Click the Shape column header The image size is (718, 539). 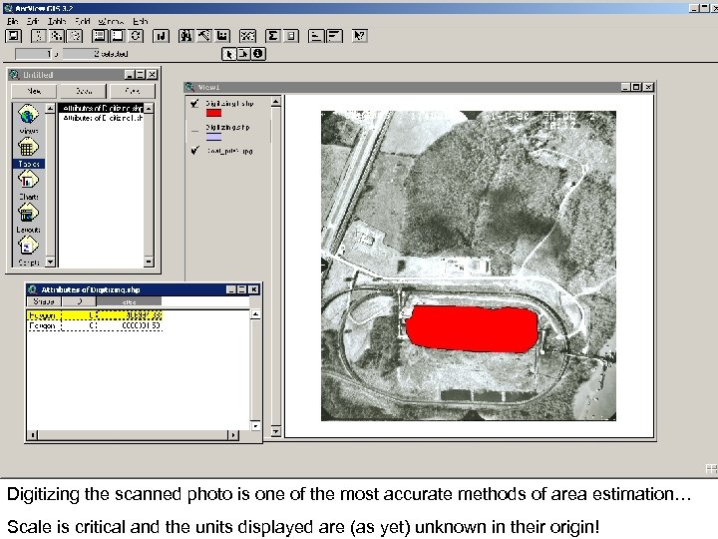click(x=44, y=301)
